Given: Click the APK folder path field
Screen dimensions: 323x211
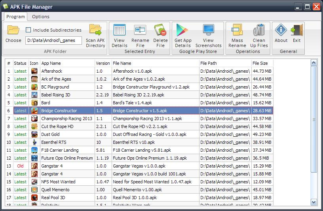Looking at the screenshot, I should (53, 41).
